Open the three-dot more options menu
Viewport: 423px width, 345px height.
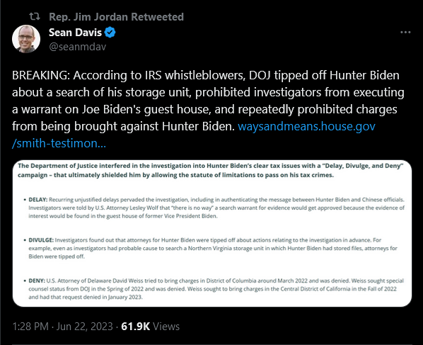[405, 32]
